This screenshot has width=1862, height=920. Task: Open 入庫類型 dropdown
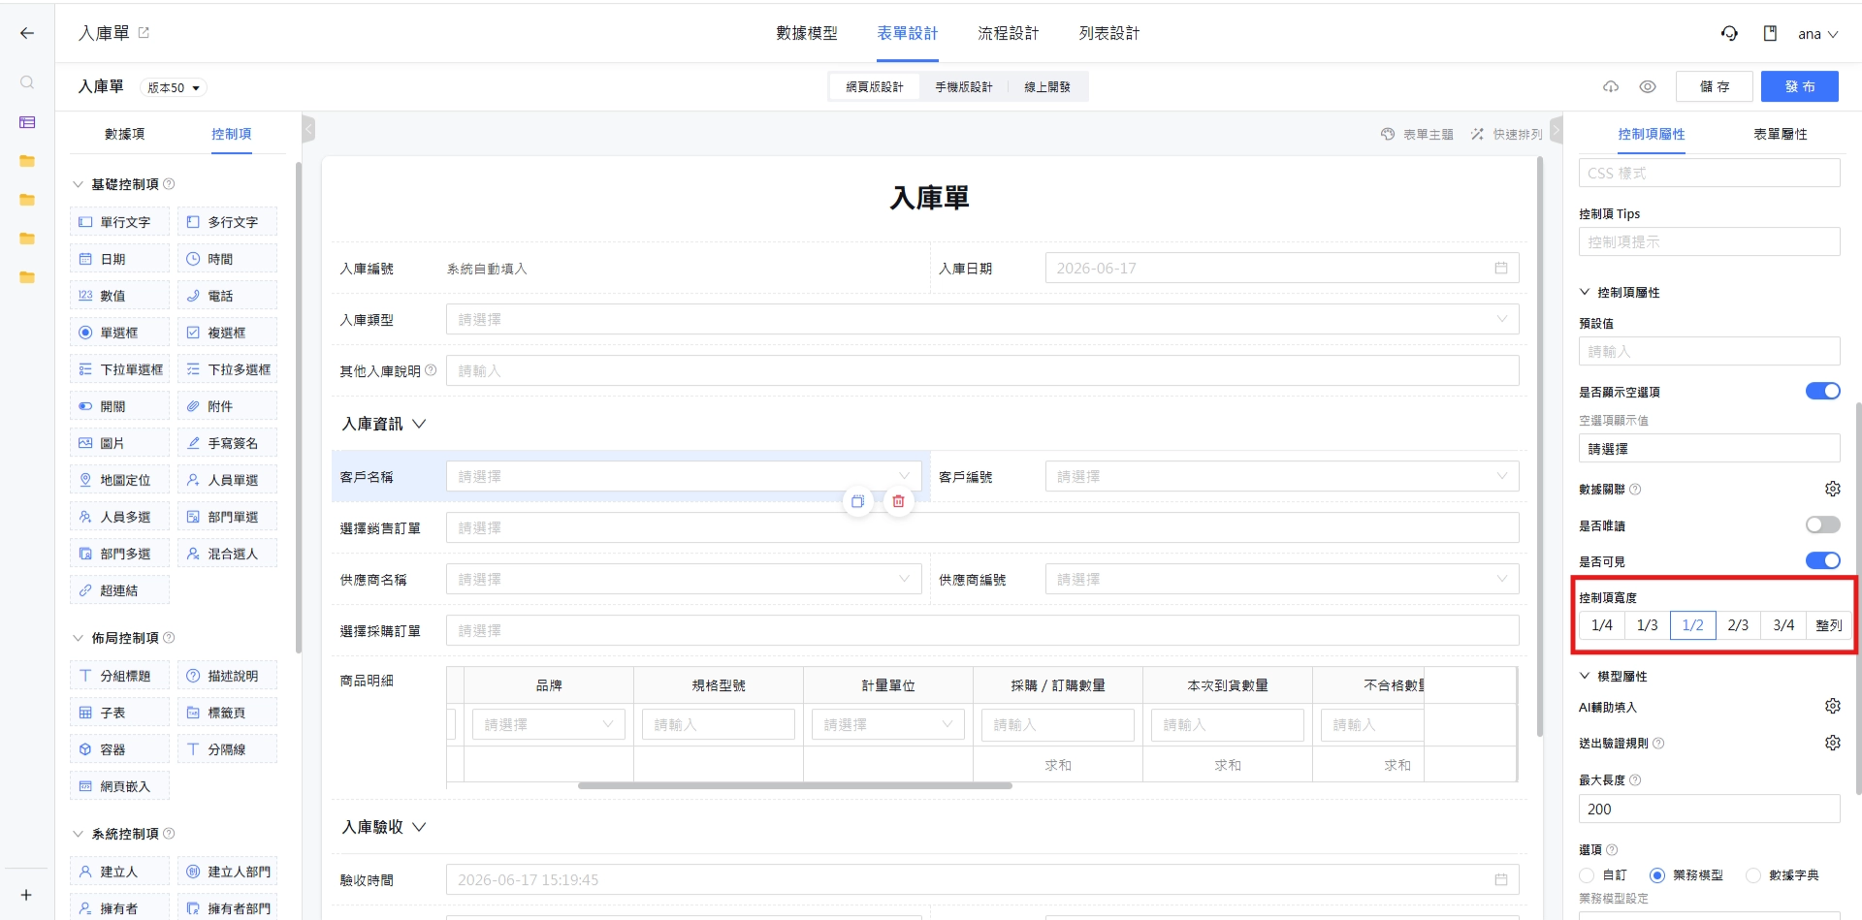click(982, 319)
